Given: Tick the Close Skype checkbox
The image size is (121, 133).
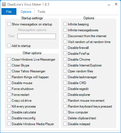Looking at the screenshot, I should pyautogui.click(x=9, y=65).
